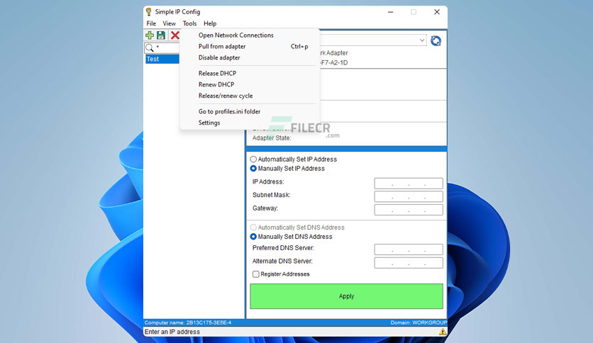Image resolution: width=593 pixels, height=343 pixels.
Task: Click the Computer name status text
Action: (x=188, y=322)
